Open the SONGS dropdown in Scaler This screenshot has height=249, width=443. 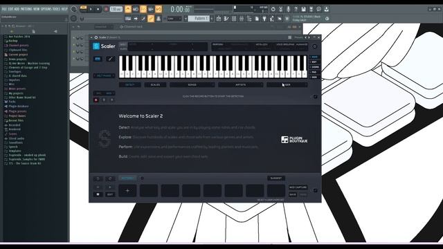[x=192, y=84]
